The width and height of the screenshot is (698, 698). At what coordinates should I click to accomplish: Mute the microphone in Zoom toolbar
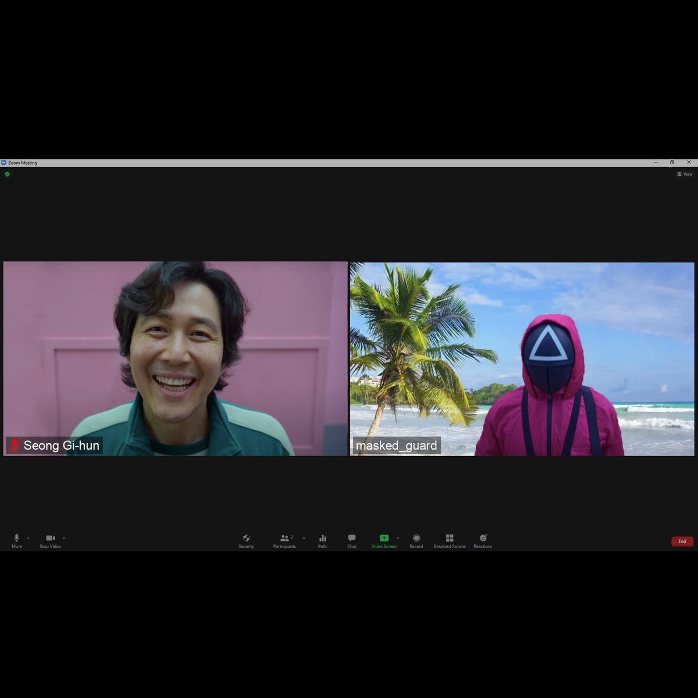16,541
